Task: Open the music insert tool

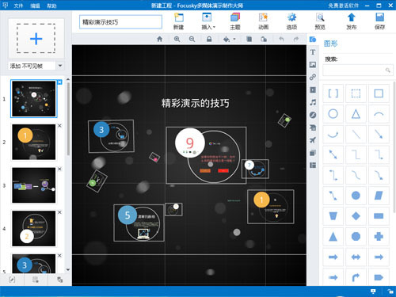Action: click(x=313, y=102)
